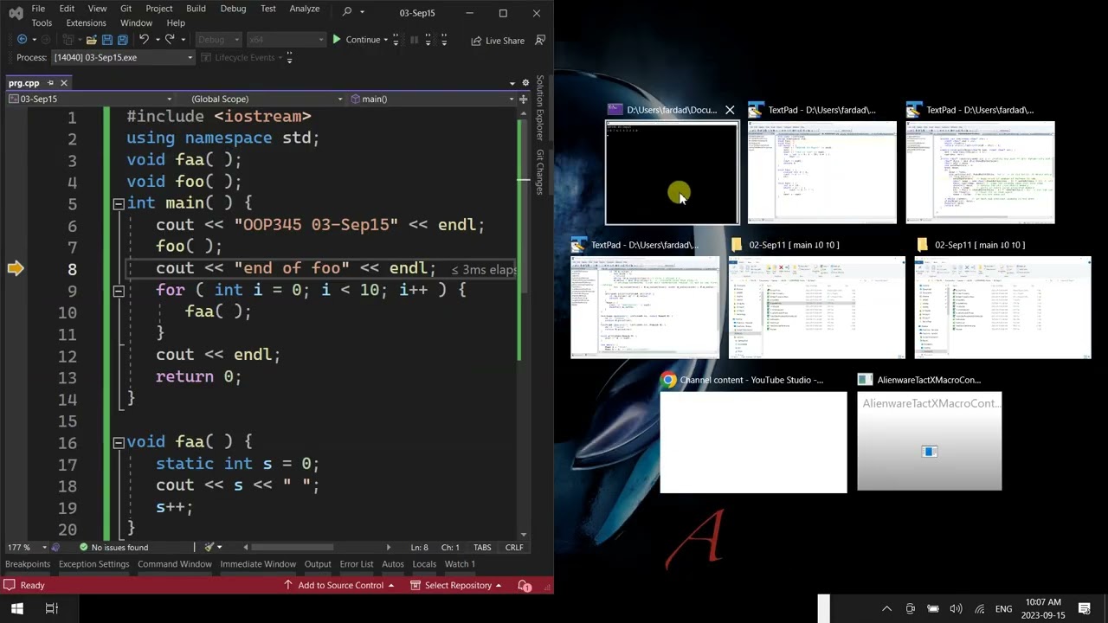Pin the prg.cpp tab
The width and height of the screenshot is (1108, 623).
(x=50, y=83)
